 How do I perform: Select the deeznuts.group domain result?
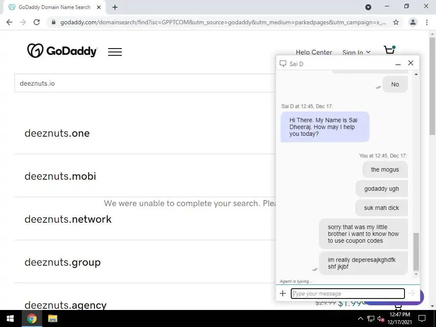tap(63, 262)
